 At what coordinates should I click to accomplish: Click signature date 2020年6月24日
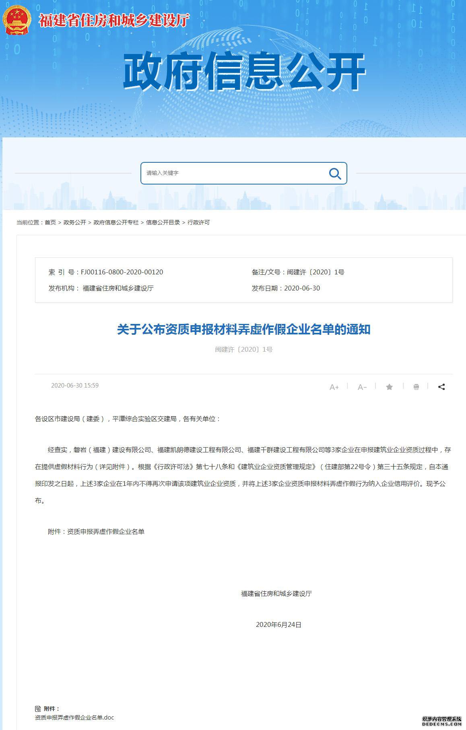pos(278,625)
